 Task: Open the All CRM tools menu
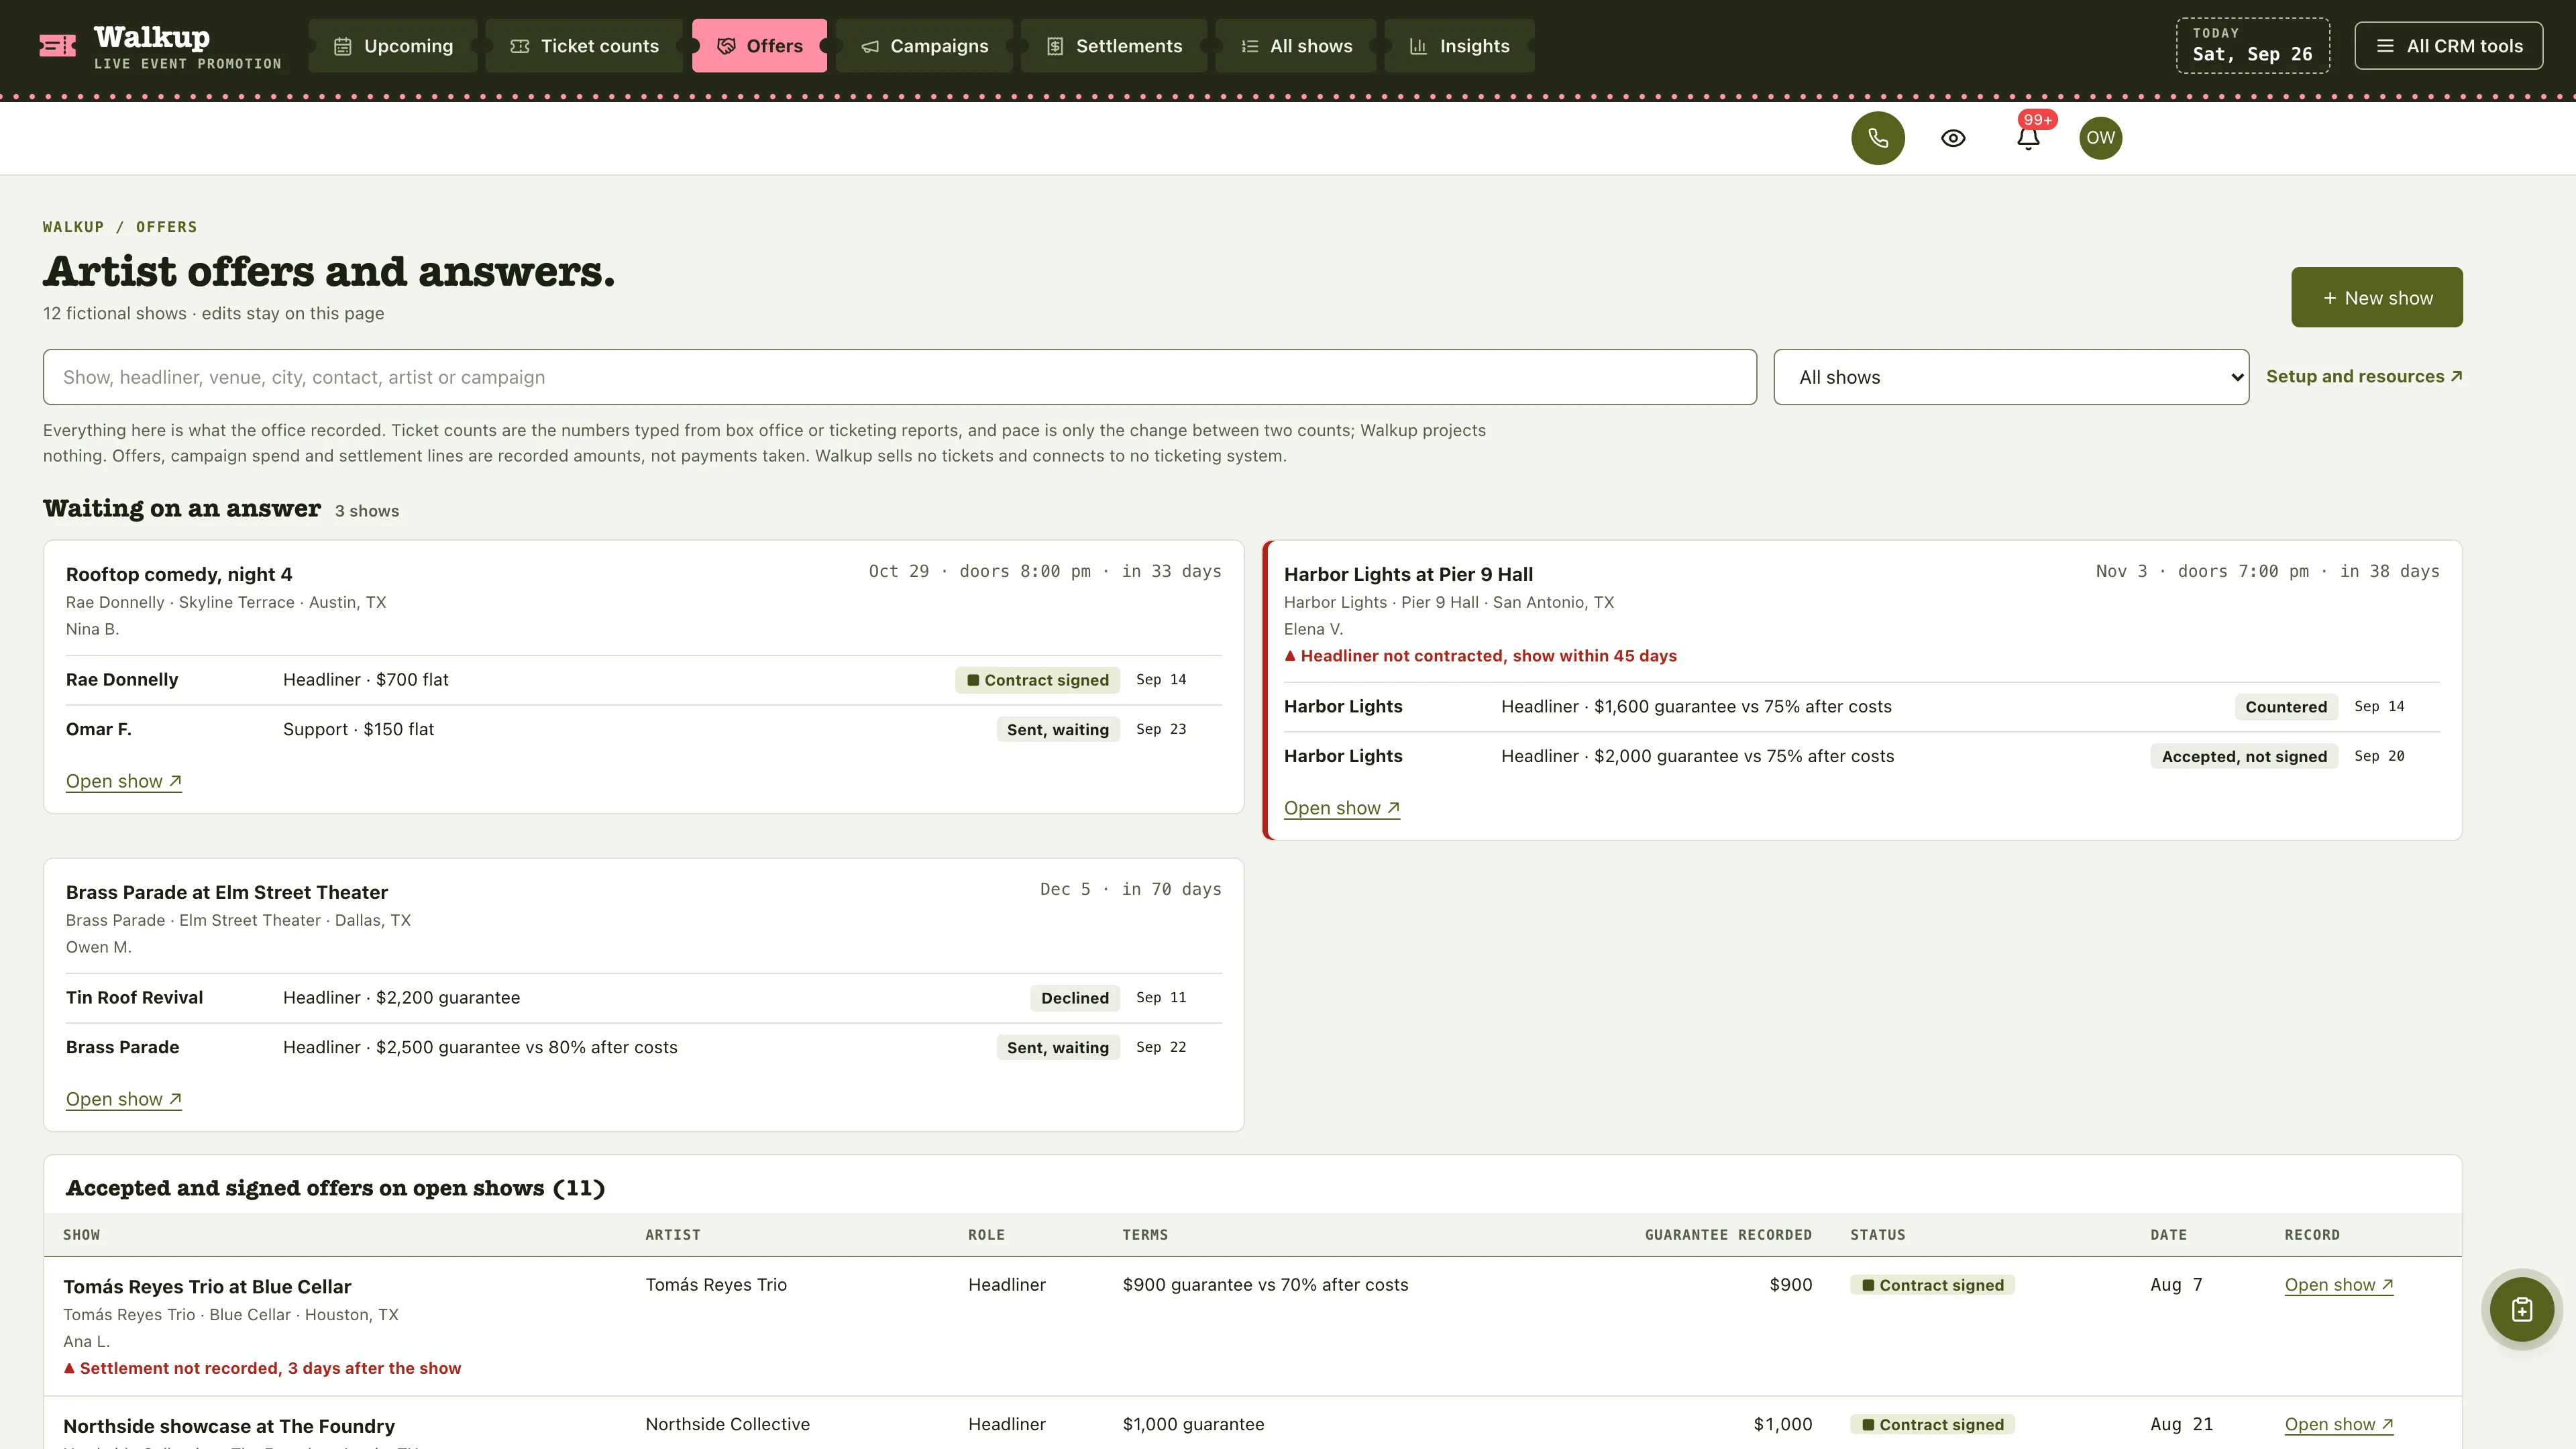click(x=2448, y=46)
